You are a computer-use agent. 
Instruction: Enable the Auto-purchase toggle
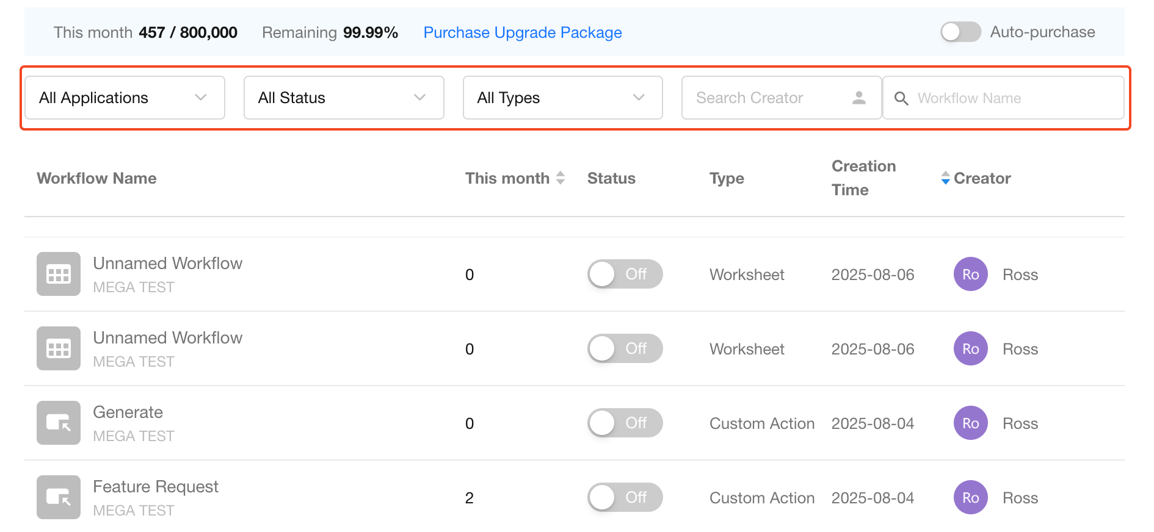click(x=960, y=32)
